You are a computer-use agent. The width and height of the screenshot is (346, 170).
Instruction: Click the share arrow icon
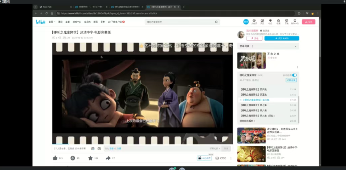click(x=108, y=158)
